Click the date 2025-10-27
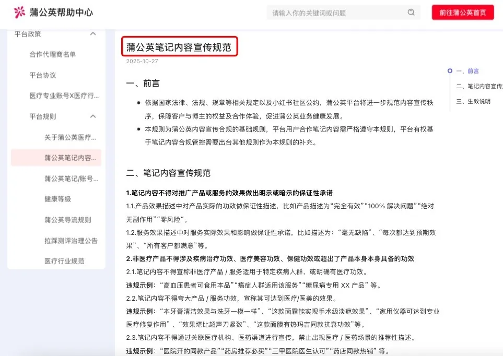 coord(142,61)
